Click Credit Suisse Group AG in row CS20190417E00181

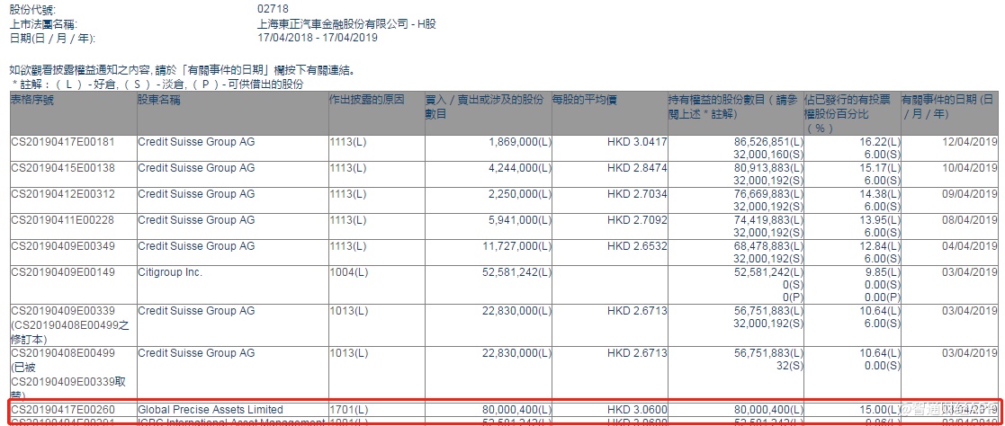(196, 142)
